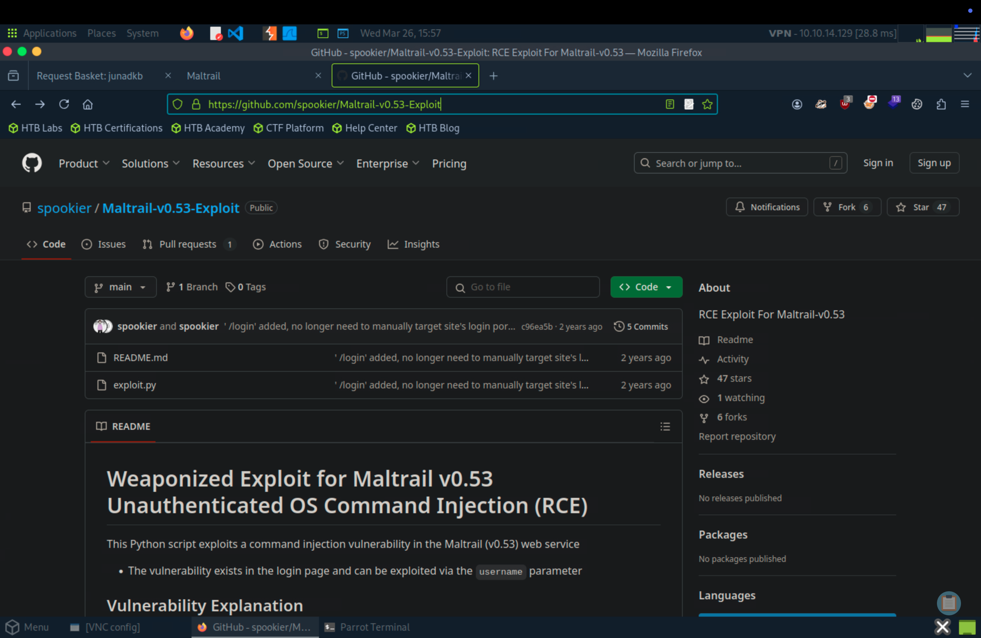Open the 0 Tags link
The width and height of the screenshot is (981, 638).
coord(246,287)
